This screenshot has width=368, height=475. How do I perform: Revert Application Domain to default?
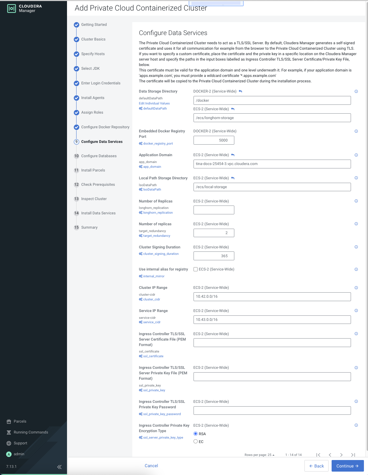coord(233,155)
